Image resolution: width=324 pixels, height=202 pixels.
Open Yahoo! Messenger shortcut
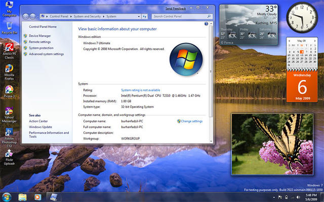pyautogui.click(x=9, y=115)
